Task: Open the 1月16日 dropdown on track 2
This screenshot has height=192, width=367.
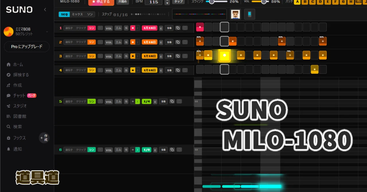Action: pyautogui.click(x=150, y=42)
